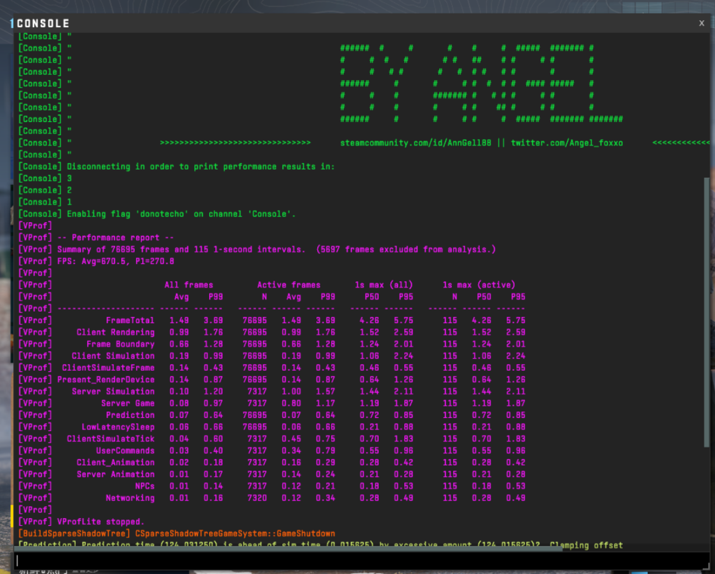Click the NPCs row label
This screenshot has width=715, height=574.
[144, 486]
